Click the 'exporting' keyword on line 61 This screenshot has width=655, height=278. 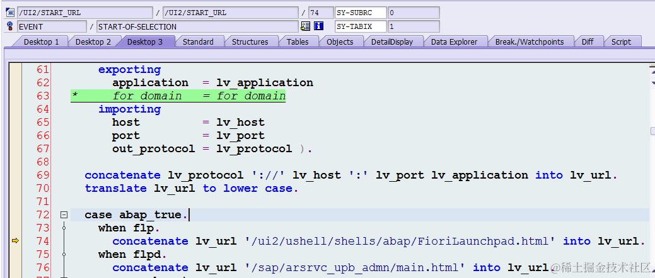[x=129, y=70]
